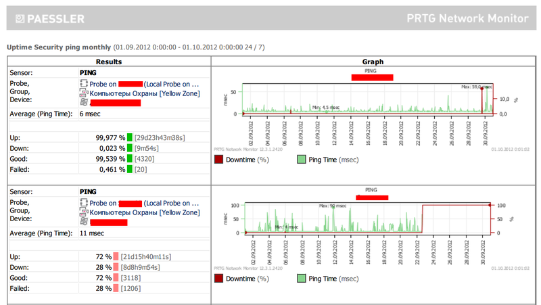
Task: Click the '[9m54s]' downtime duration
Action: click(x=147, y=148)
